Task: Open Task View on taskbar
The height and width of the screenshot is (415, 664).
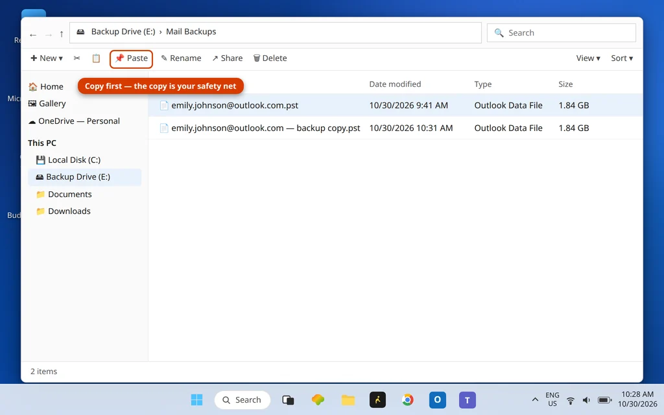Action: (288, 399)
